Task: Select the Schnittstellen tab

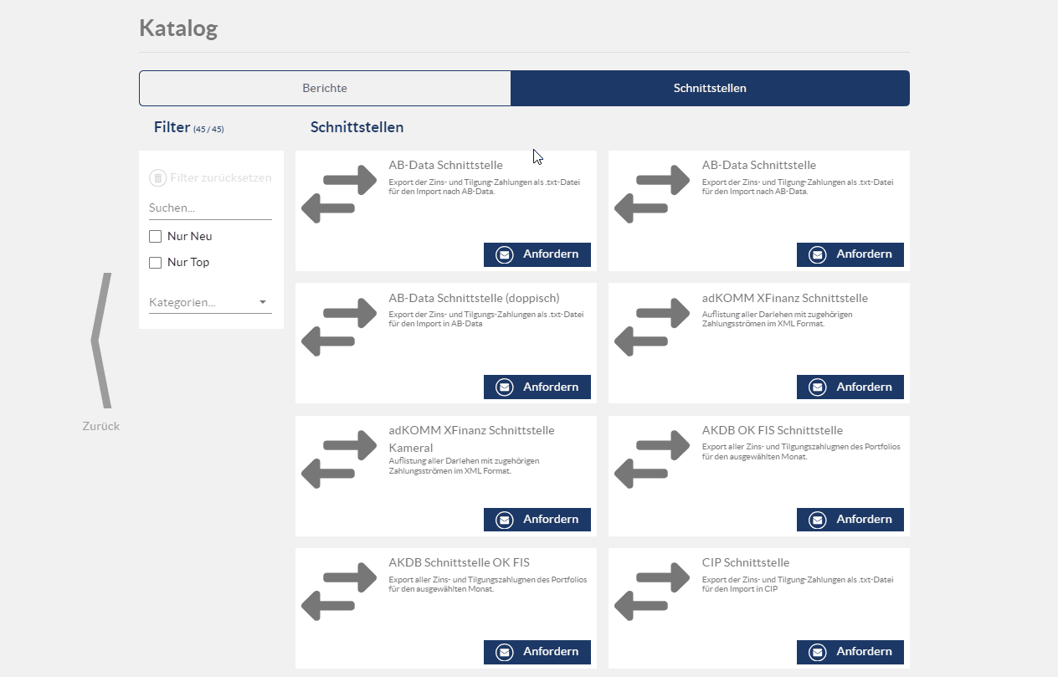Action: [710, 88]
